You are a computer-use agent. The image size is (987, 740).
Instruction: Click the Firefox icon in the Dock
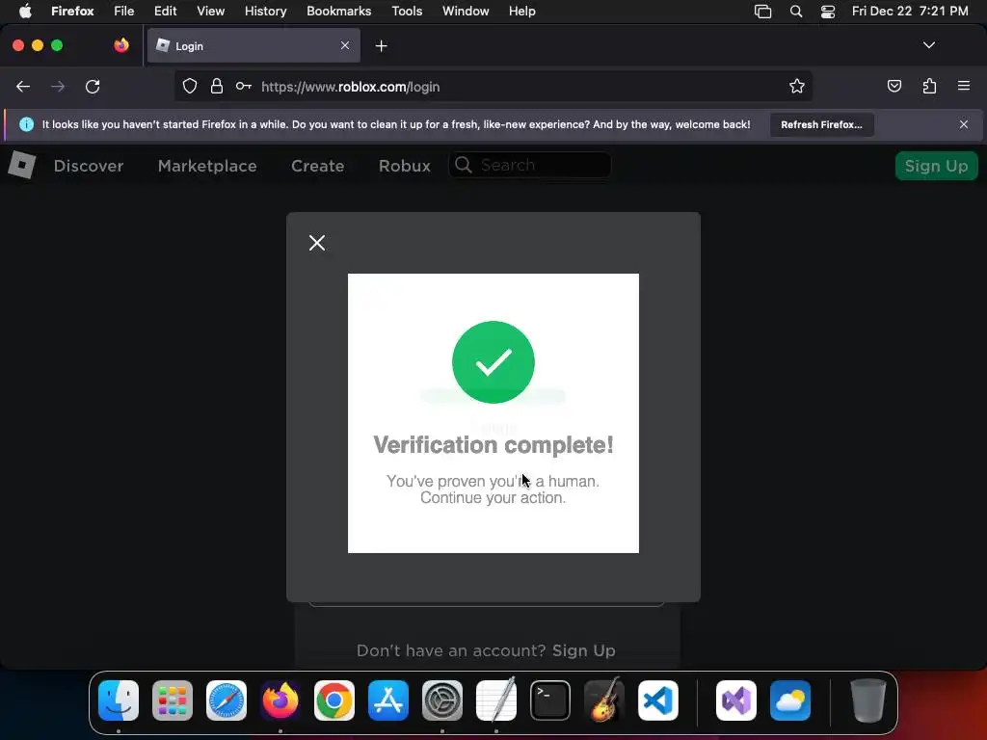(280, 700)
